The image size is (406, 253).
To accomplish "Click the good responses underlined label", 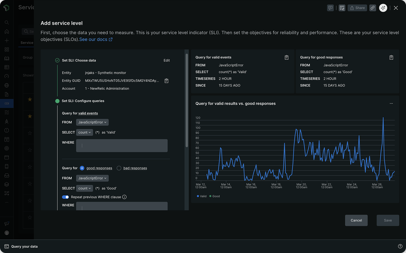I will (x=99, y=168).
